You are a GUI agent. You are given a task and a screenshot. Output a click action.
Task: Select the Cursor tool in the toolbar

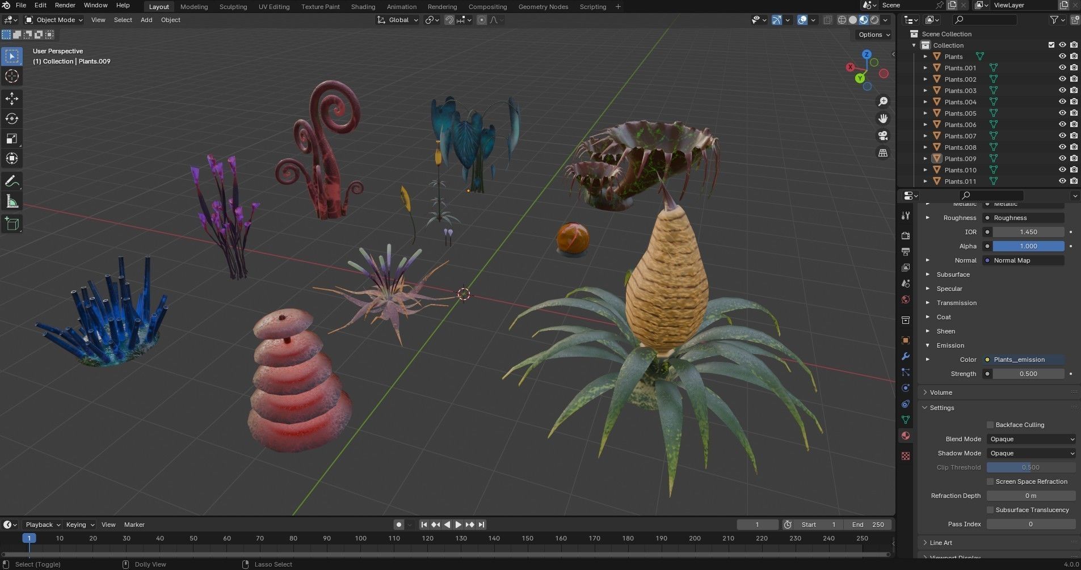pyautogui.click(x=12, y=76)
